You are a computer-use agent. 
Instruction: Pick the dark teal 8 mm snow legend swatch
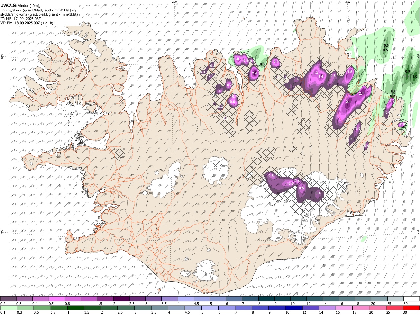[266, 299]
